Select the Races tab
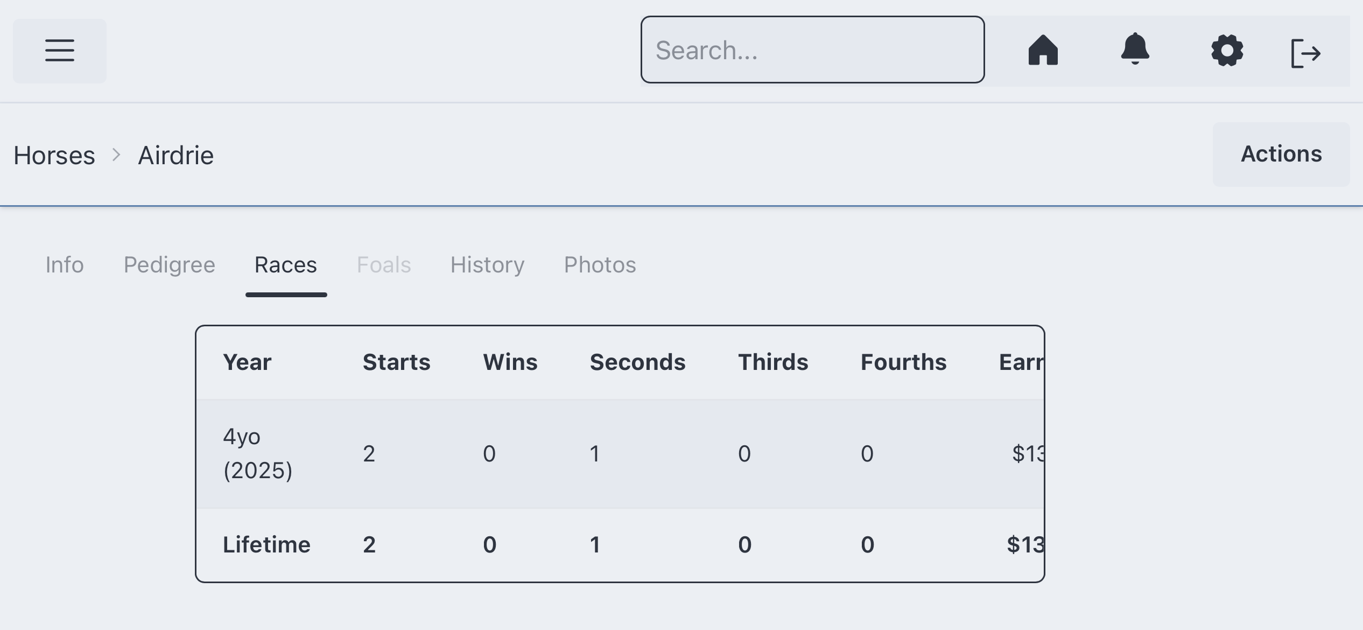 click(286, 265)
